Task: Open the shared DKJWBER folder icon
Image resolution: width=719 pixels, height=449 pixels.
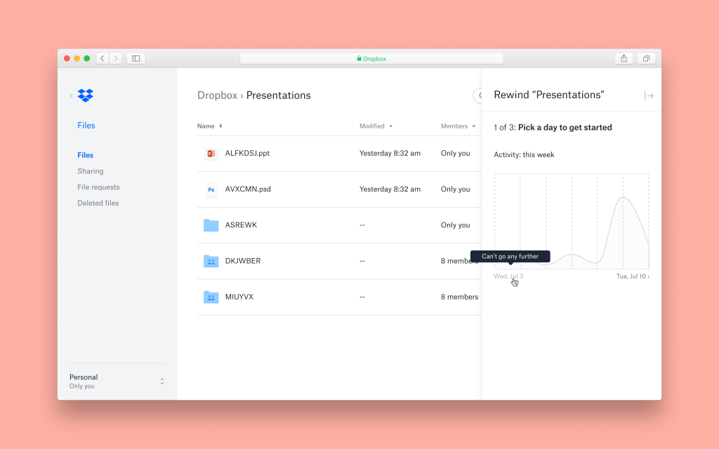Action: coord(211,261)
